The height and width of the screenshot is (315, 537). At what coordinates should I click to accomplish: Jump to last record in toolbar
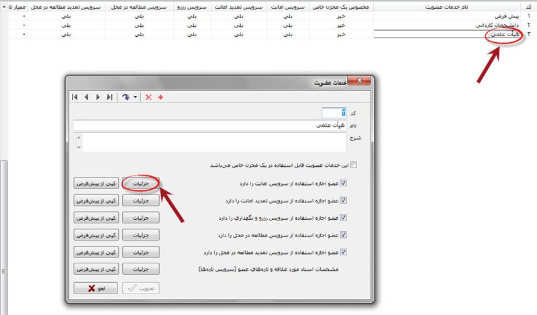point(109,97)
